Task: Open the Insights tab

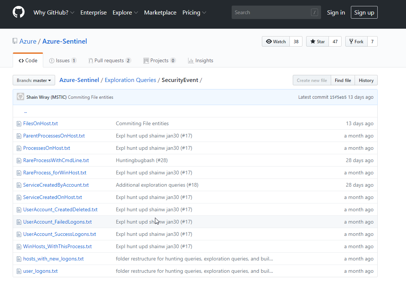Action: (x=201, y=60)
